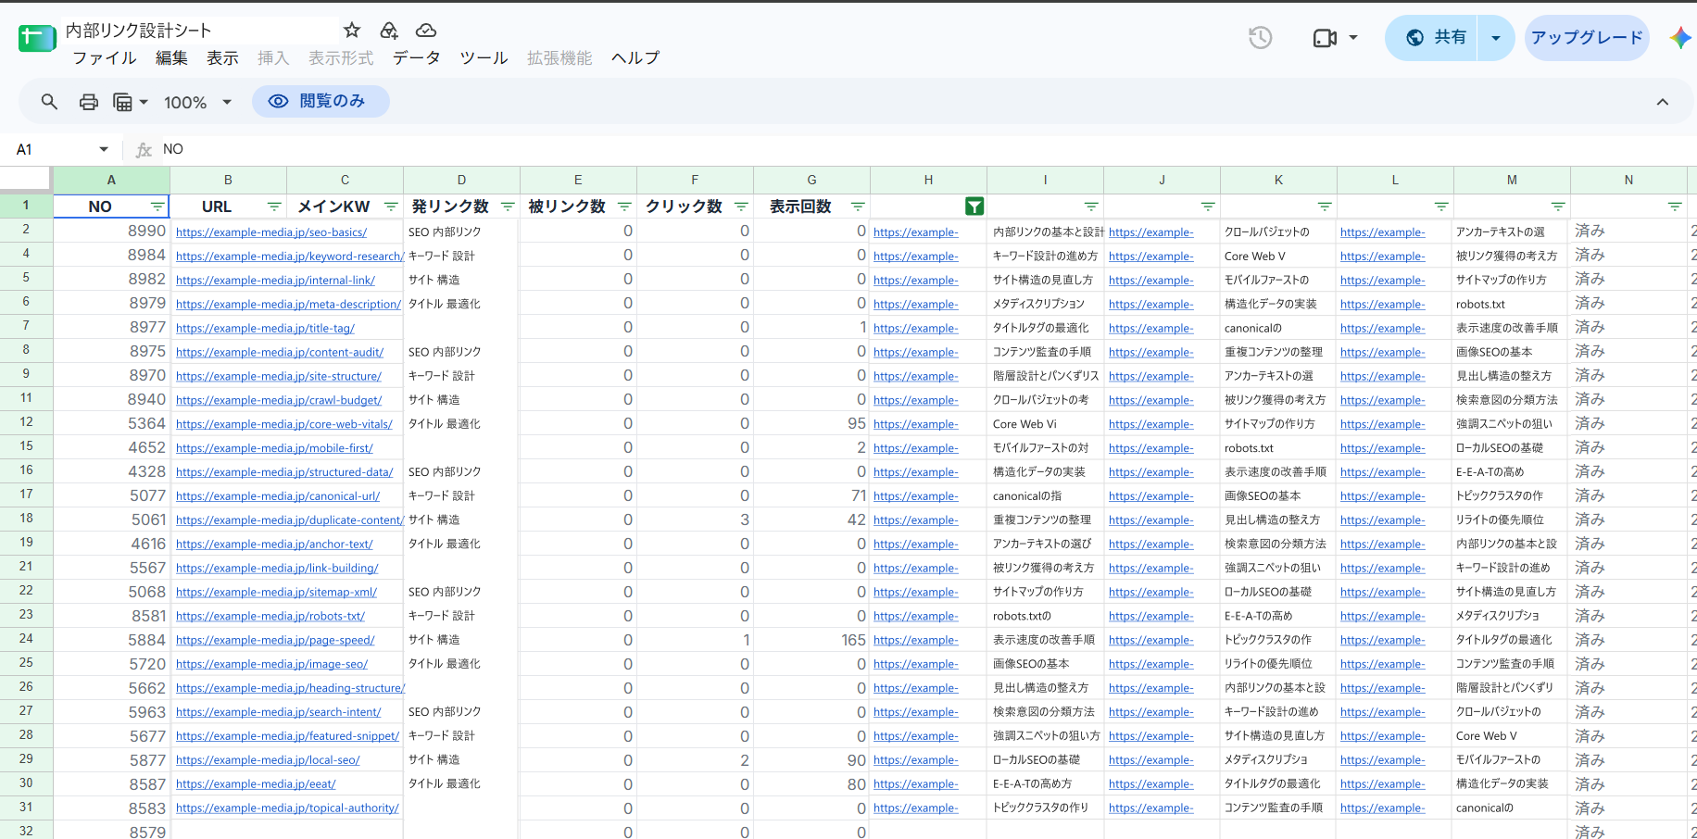The width and height of the screenshot is (1697, 839).
Task: Open the Google Sheets home icon
Action: pyautogui.click(x=37, y=38)
